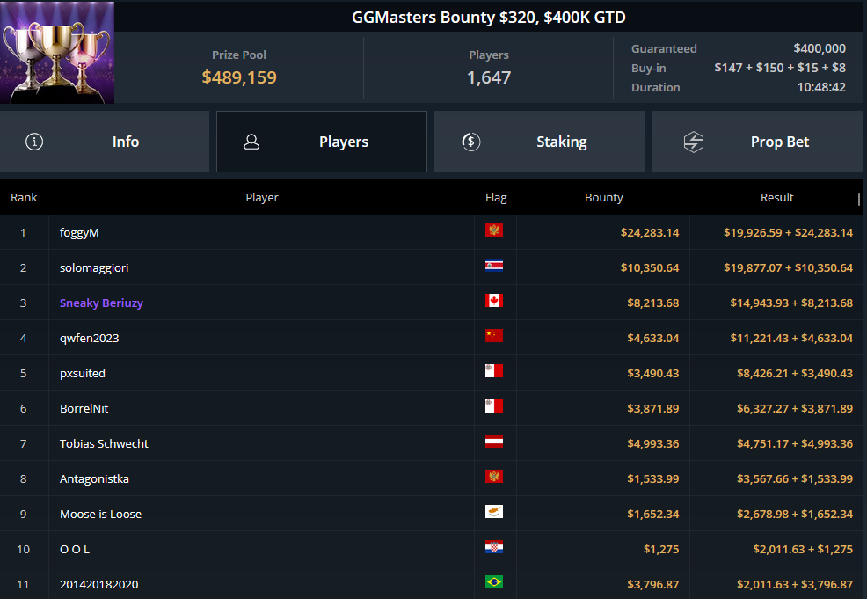Go to the Prop Bet tab
Screen dimensions: 867x599
pos(757,142)
